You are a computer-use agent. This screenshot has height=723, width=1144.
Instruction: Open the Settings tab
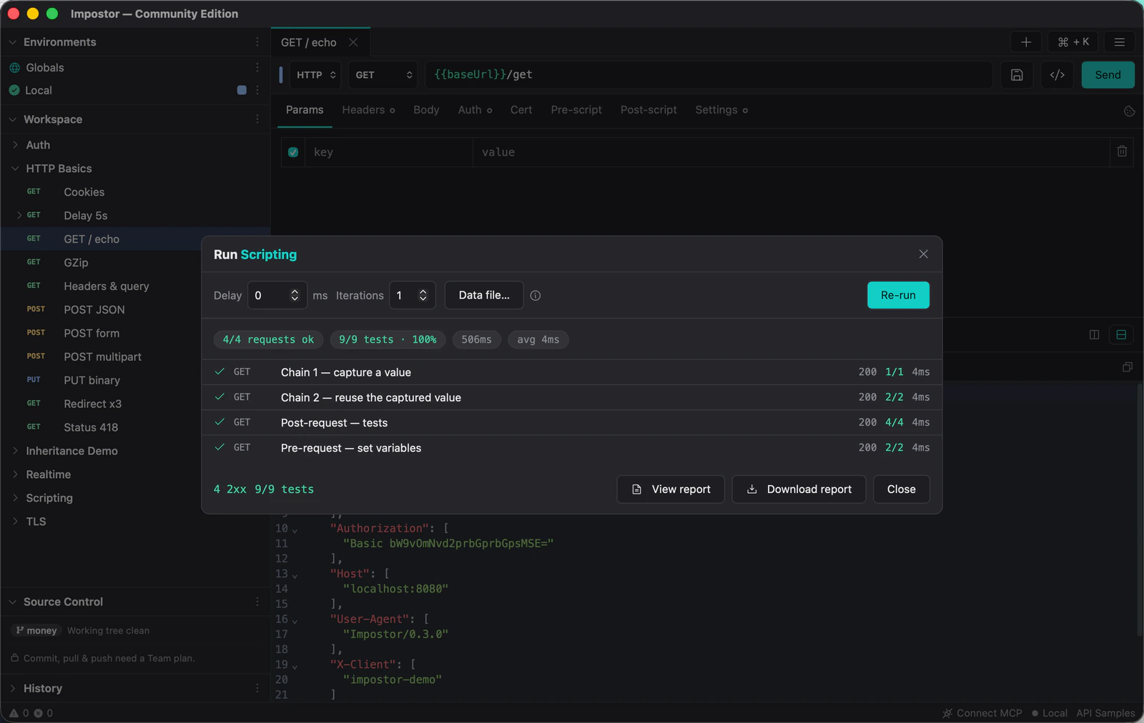point(721,110)
